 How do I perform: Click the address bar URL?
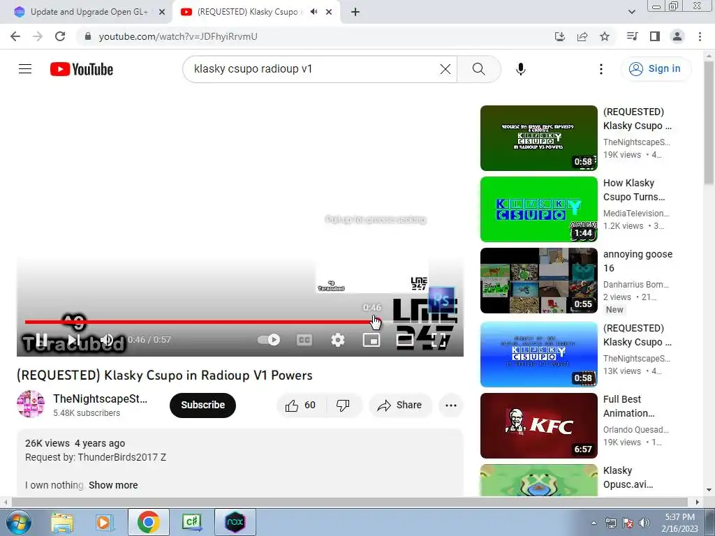(178, 36)
